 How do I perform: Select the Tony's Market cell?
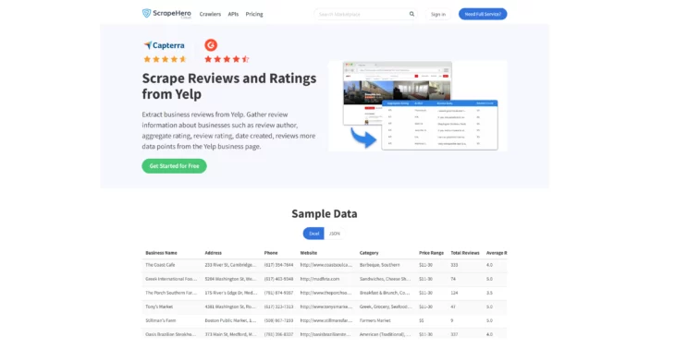(159, 307)
